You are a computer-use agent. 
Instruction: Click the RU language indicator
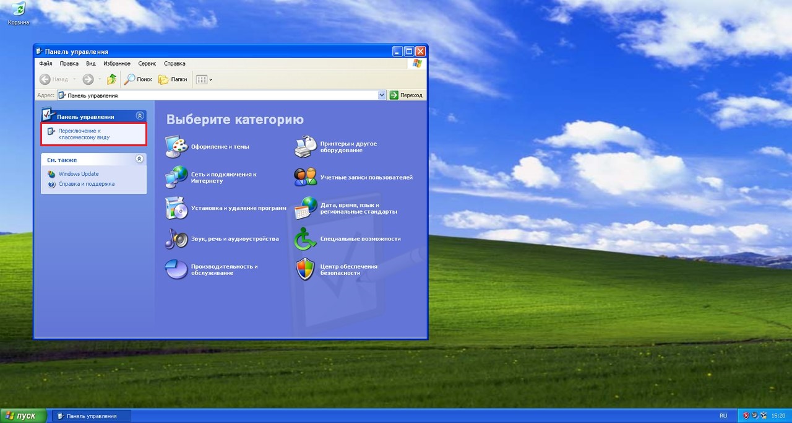tap(723, 416)
